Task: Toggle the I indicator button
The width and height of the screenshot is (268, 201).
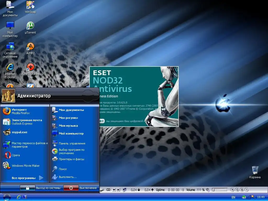Action: [247, 190]
